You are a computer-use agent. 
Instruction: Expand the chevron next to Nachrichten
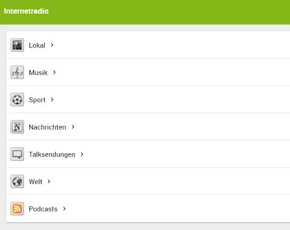pyautogui.click(x=73, y=127)
